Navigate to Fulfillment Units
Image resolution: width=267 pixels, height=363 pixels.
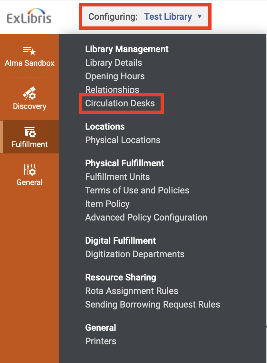117,177
